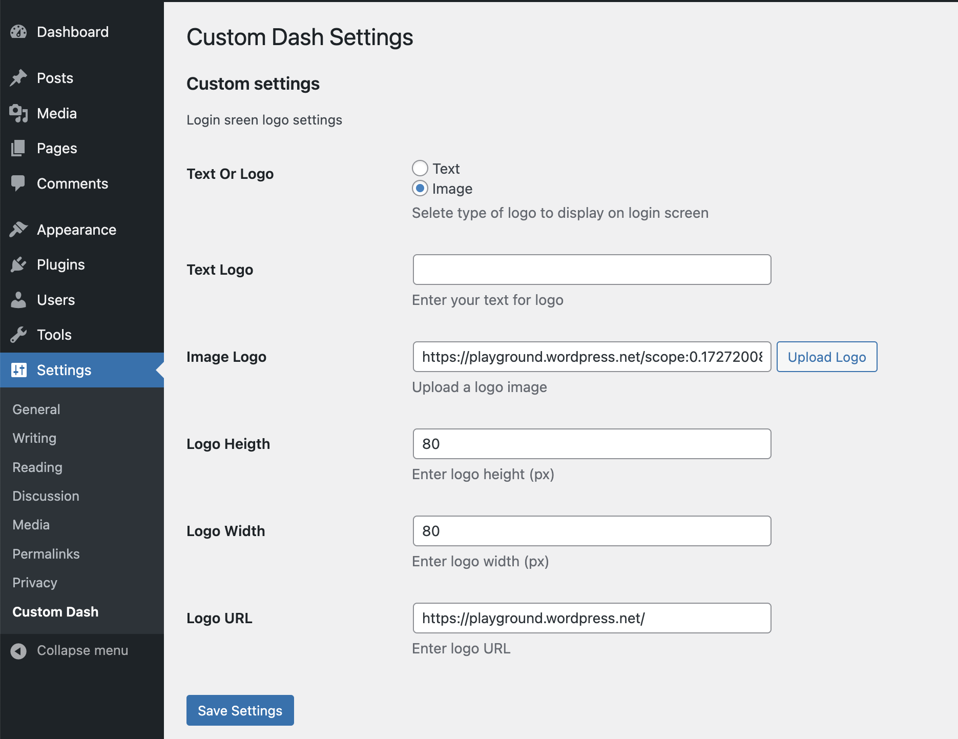Open the General settings submenu item
The width and height of the screenshot is (958, 739).
[x=36, y=409]
